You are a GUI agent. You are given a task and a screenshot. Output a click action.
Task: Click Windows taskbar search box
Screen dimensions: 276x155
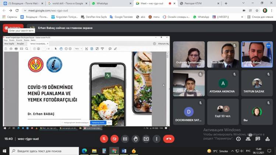pyautogui.click(x=44, y=151)
